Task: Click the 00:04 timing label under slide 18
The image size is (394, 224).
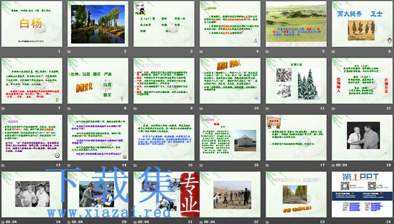Action: tap(341, 165)
